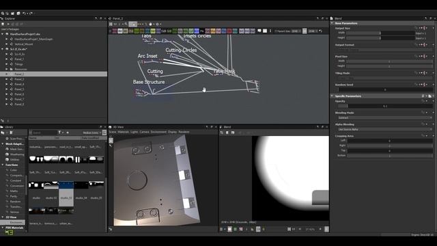Open the first Parent Size dropdown

pyautogui.click(x=296, y=31)
